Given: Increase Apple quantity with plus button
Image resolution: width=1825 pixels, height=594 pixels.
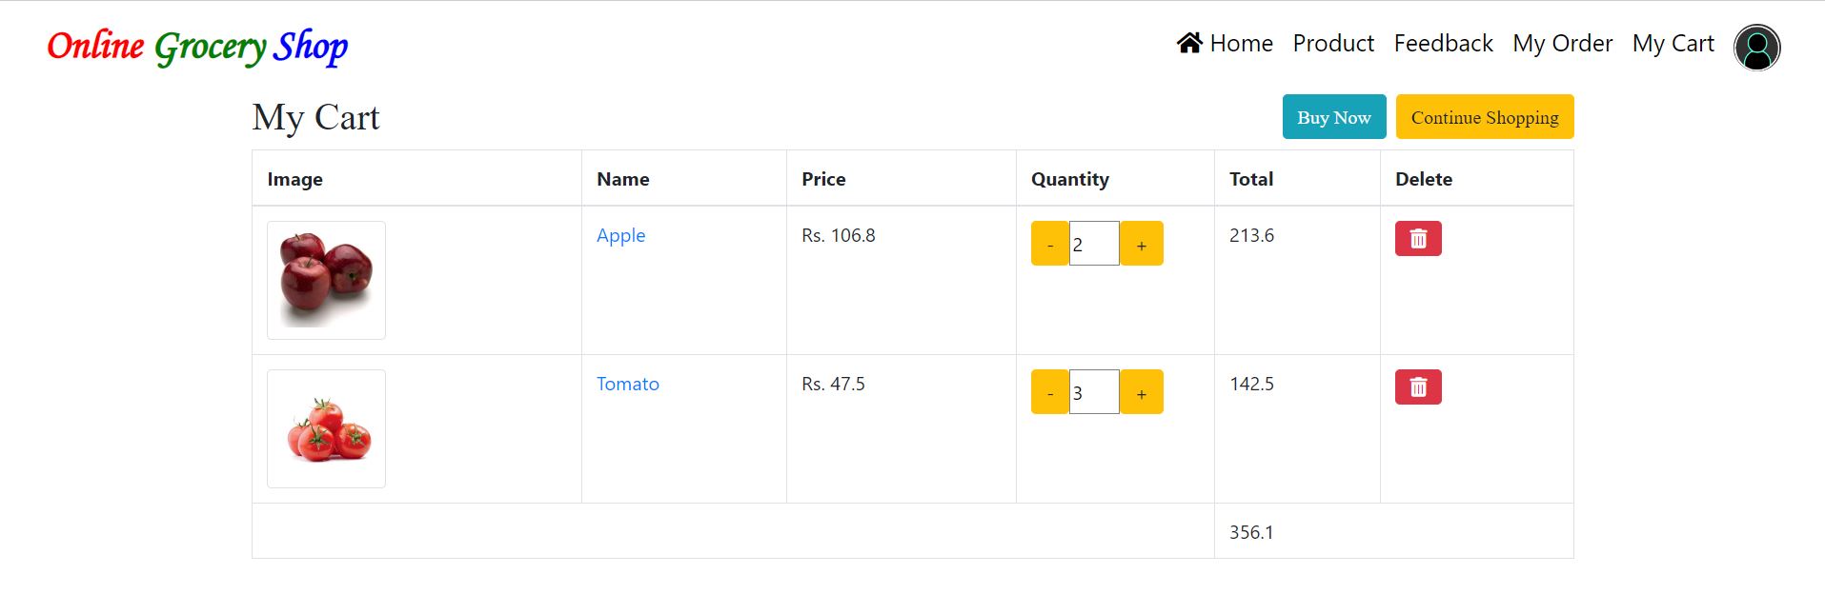Looking at the screenshot, I should [x=1141, y=244].
